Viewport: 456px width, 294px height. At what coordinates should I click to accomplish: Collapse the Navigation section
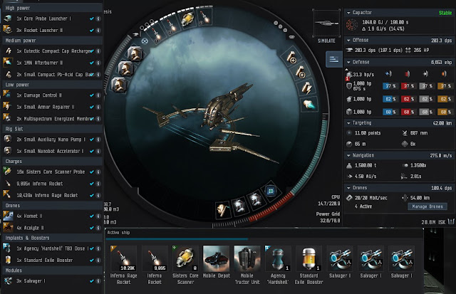pos(348,155)
